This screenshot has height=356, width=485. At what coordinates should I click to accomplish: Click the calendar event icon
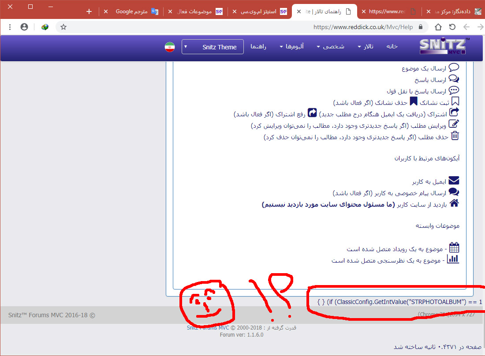pyautogui.click(x=454, y=248)
